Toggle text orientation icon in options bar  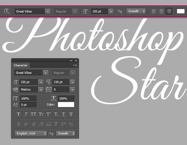(6, 11)
